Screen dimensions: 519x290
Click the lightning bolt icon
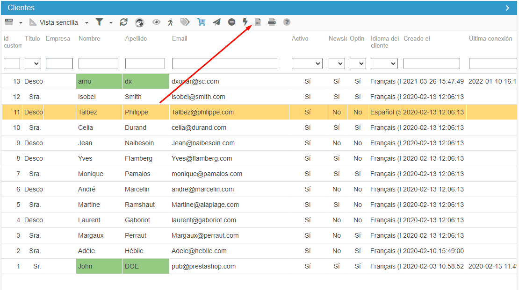point(245,22)
